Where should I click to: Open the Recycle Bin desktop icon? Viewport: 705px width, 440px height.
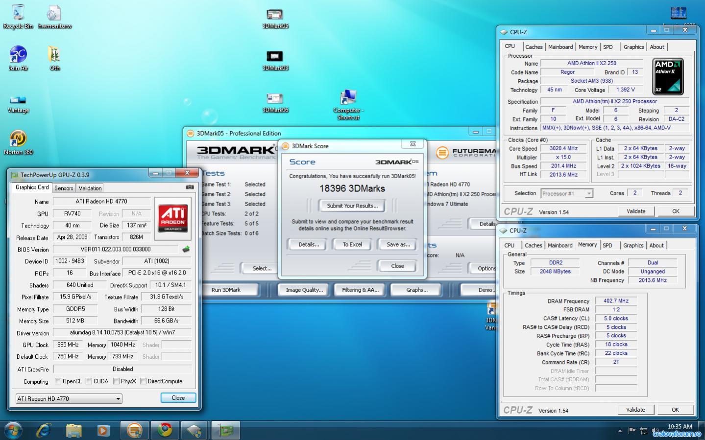pos(18,17)
